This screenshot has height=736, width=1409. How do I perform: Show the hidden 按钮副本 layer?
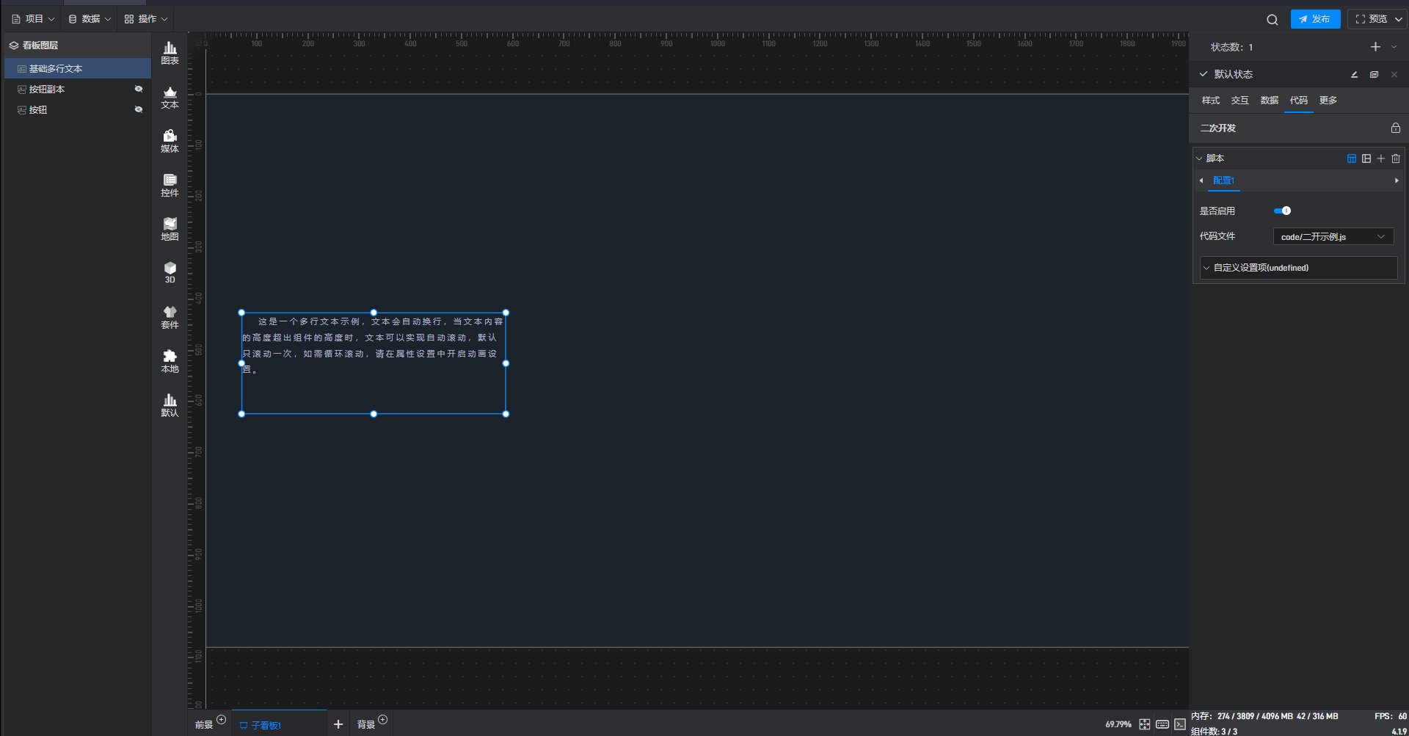click(x=139, y=89)
